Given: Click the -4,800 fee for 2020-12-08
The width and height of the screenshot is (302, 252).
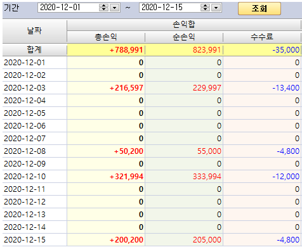Looking at the screenshot, I should pyautogui.click(x=262, y=151).
